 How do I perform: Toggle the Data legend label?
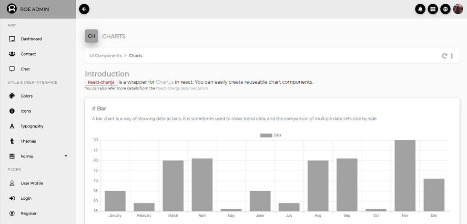coord(277,135)
